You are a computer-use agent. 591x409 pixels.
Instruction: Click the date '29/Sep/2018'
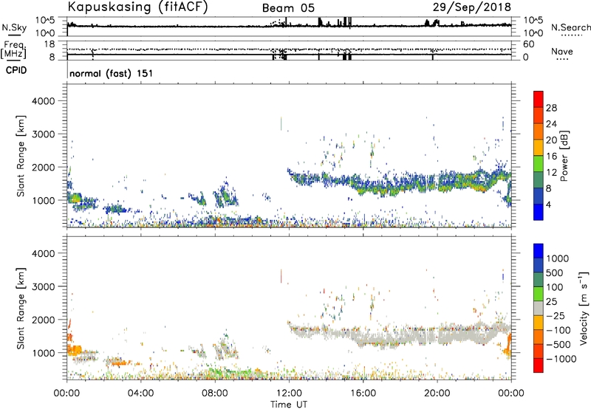pos(472,7)
